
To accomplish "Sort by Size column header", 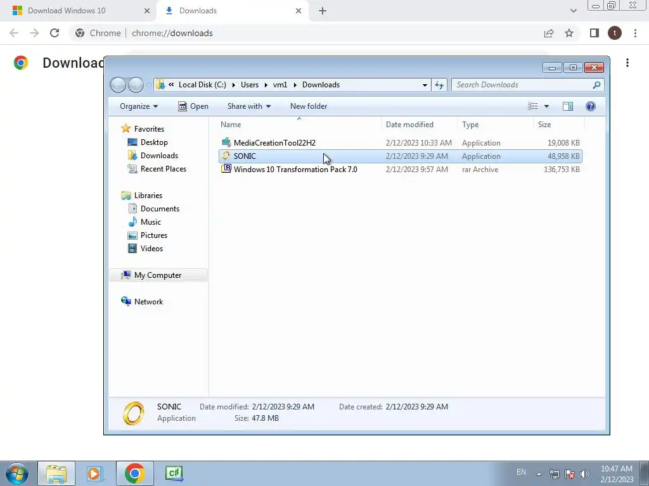I will tap(559, 125).
